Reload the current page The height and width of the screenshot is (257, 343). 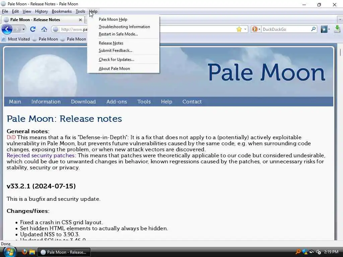coord(33,29)
